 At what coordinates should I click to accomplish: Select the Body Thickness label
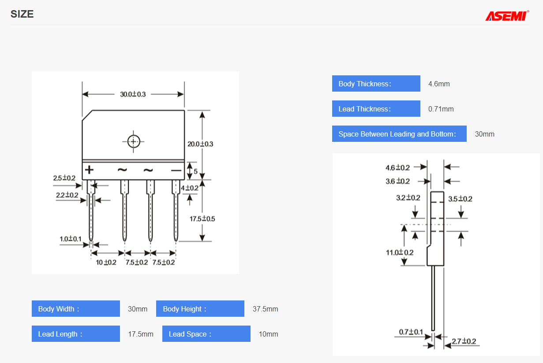[376, 84]
